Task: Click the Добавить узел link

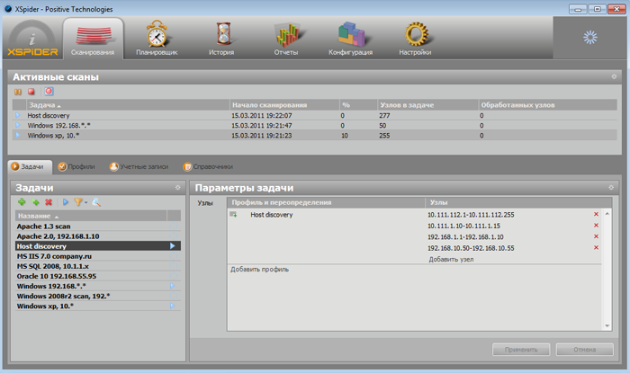Action: pos(450,259)
